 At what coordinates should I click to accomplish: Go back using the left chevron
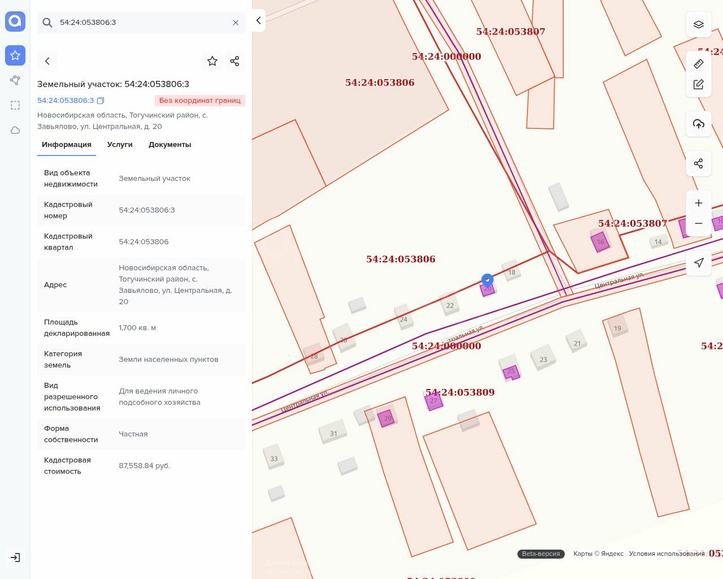(x=47, y=61)
